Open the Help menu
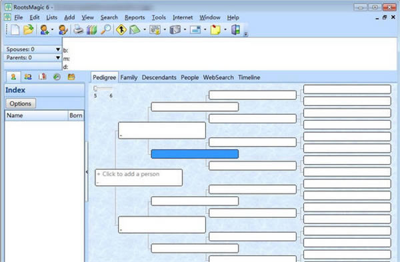The height and width of the screenshot is (262, 400). 233,17
